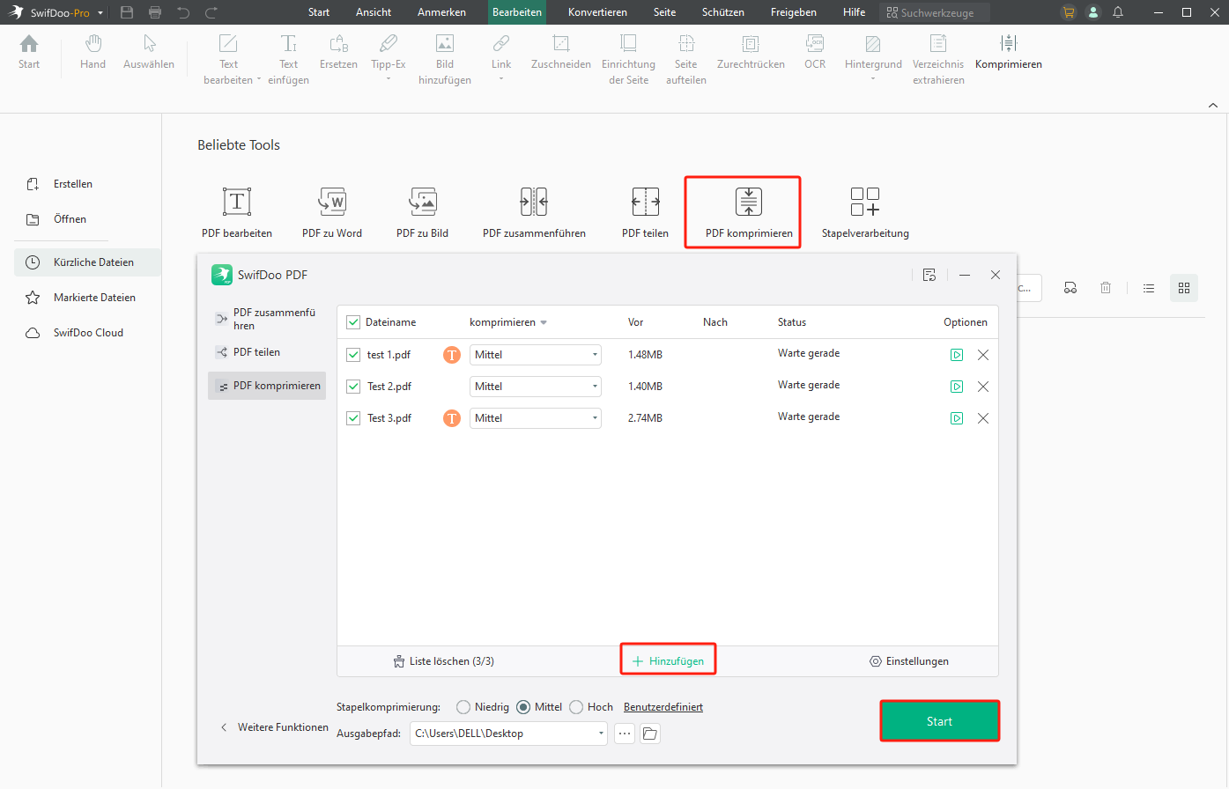Click Seite aufteilen tool
The width and height of the screenshot is (1229, 789).
686,60
